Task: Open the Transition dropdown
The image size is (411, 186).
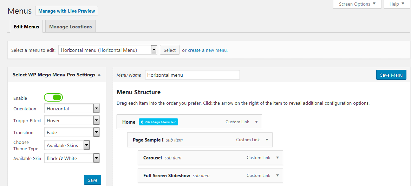Action: point(72,132)
